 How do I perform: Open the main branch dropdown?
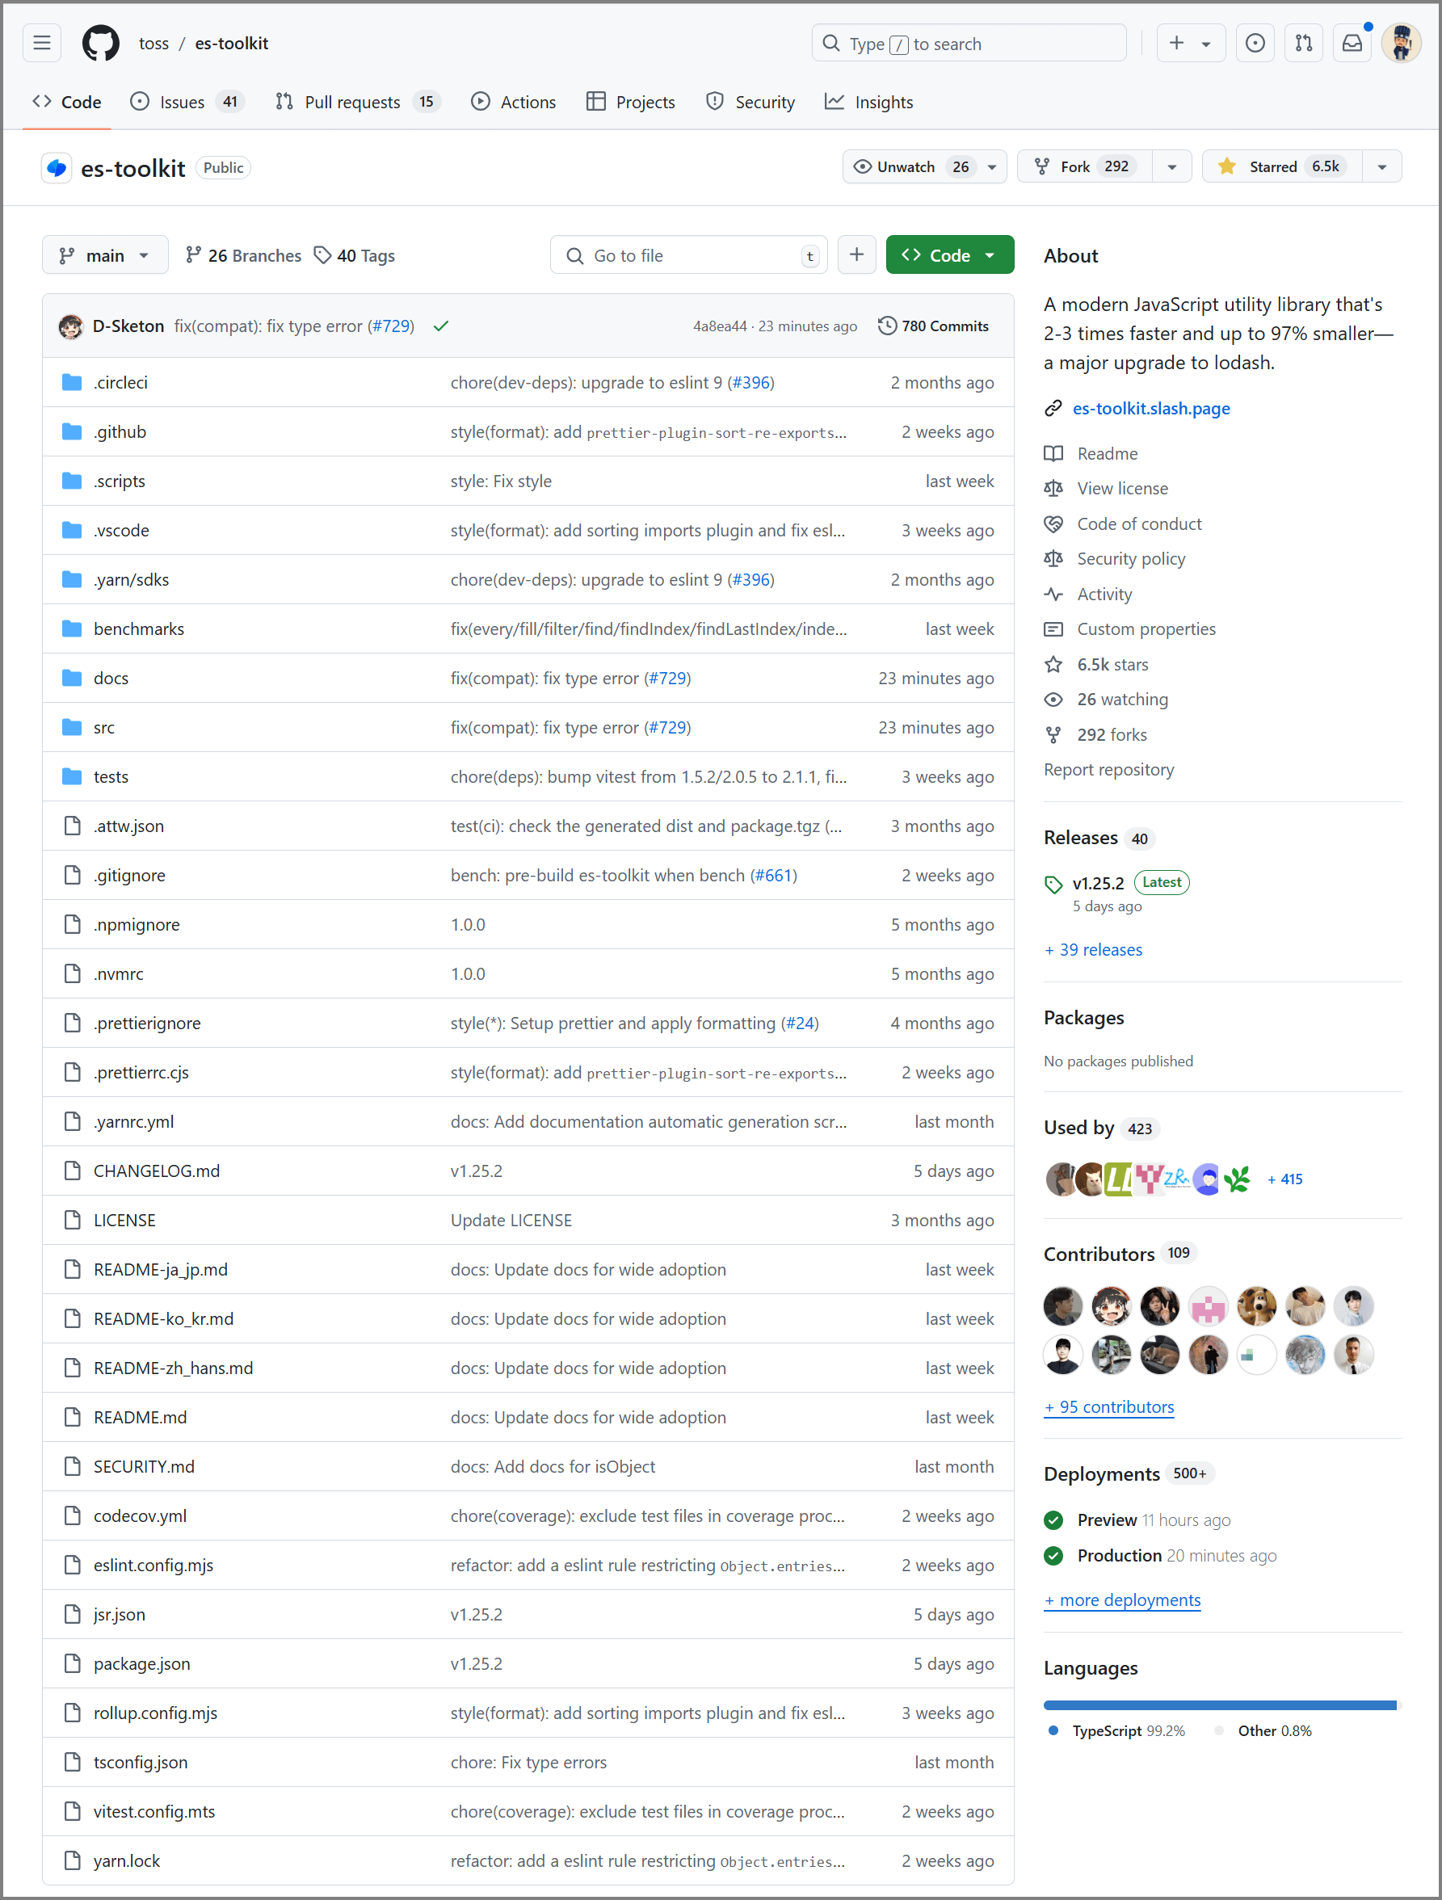(105, 255)
